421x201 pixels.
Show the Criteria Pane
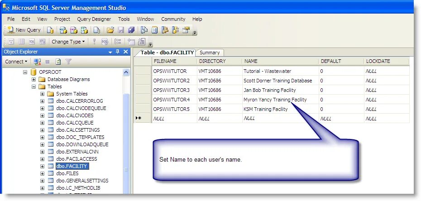pos(21,42)
